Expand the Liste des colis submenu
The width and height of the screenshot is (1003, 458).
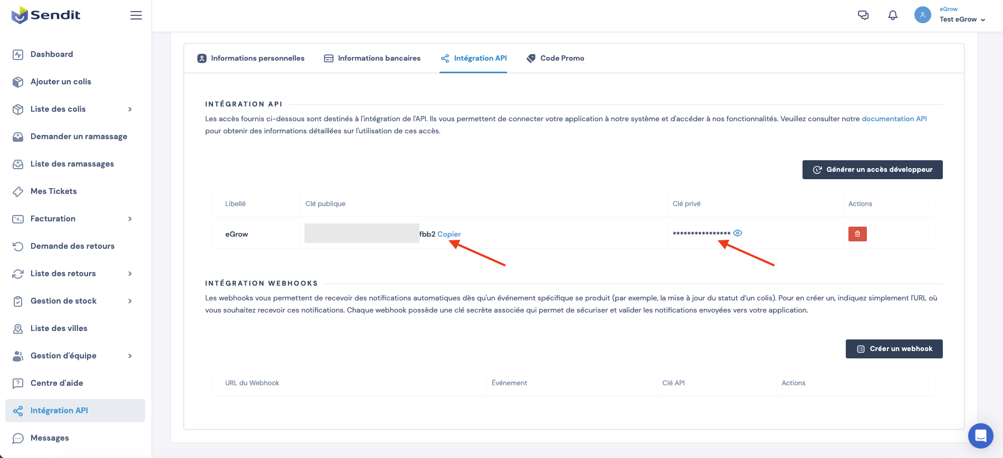click(x=130, y=109)
